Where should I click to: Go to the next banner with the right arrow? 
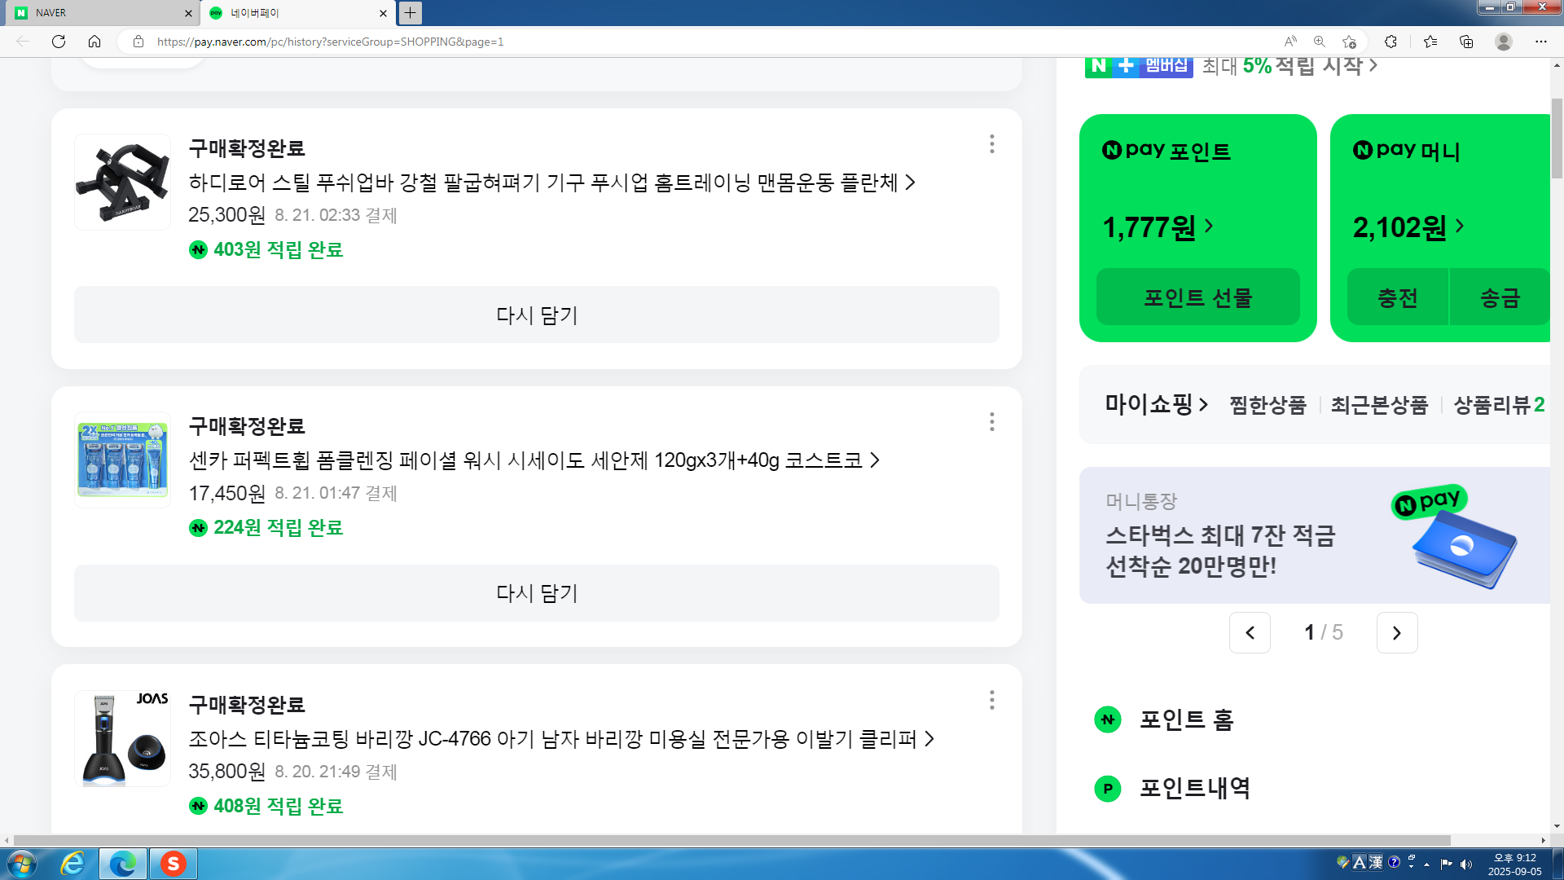click(1396, 633)
